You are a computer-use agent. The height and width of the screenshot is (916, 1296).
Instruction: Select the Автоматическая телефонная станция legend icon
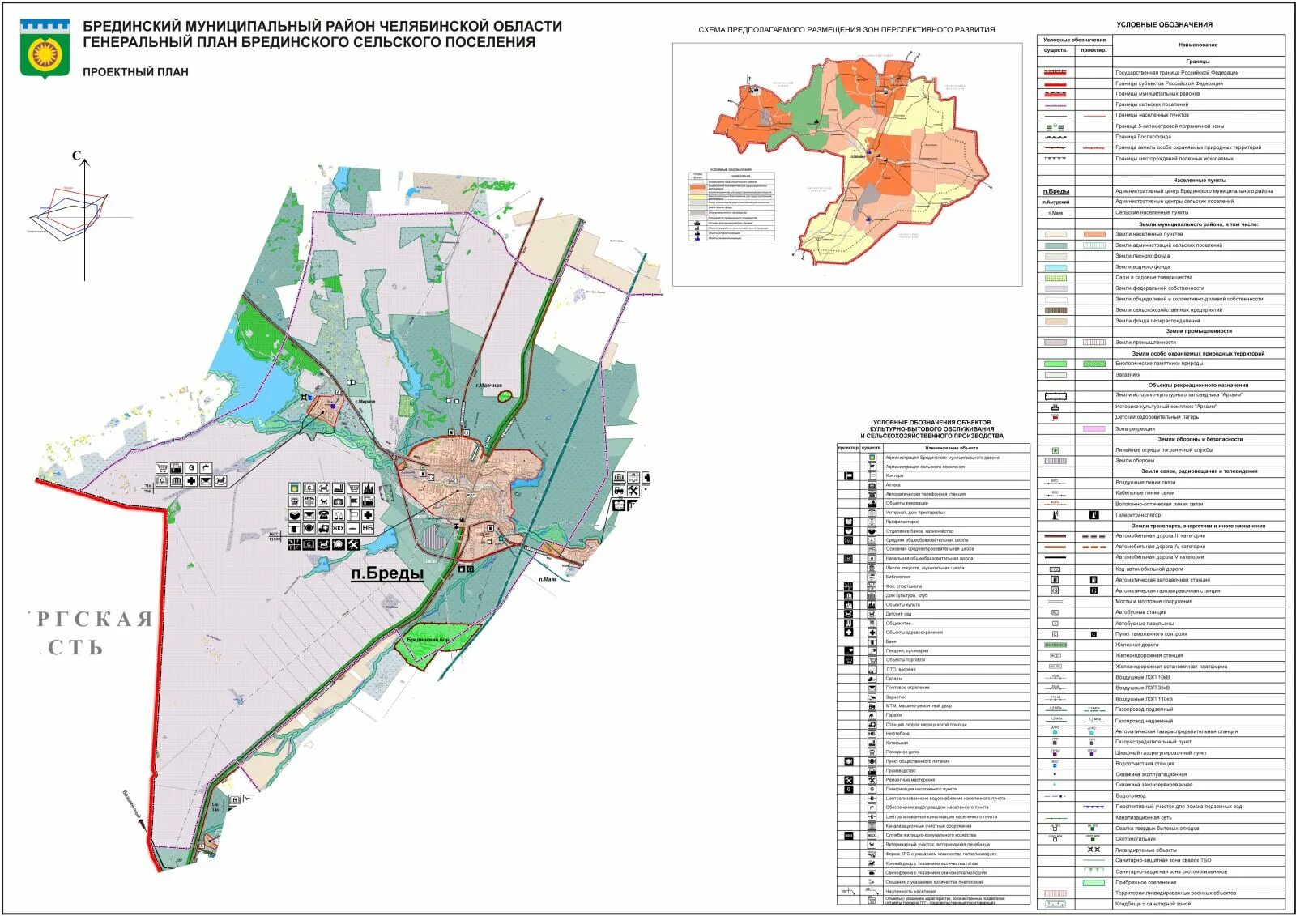coord(872,494)
